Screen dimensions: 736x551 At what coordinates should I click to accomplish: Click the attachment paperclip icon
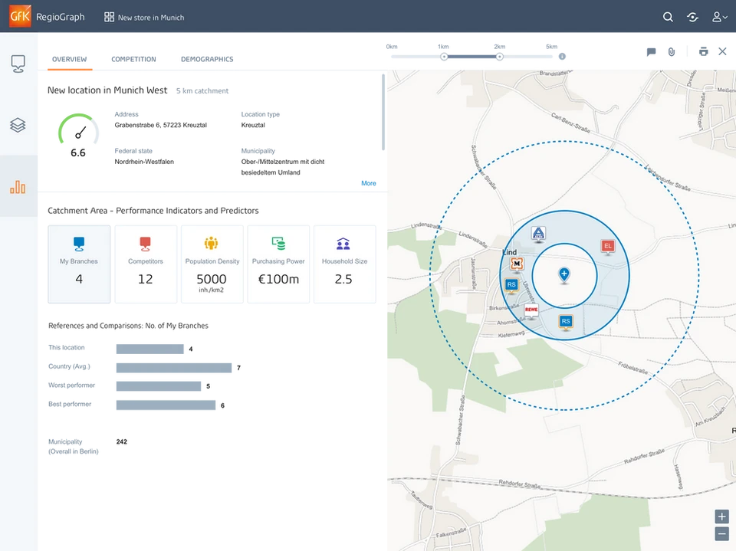tap(672, 51)
